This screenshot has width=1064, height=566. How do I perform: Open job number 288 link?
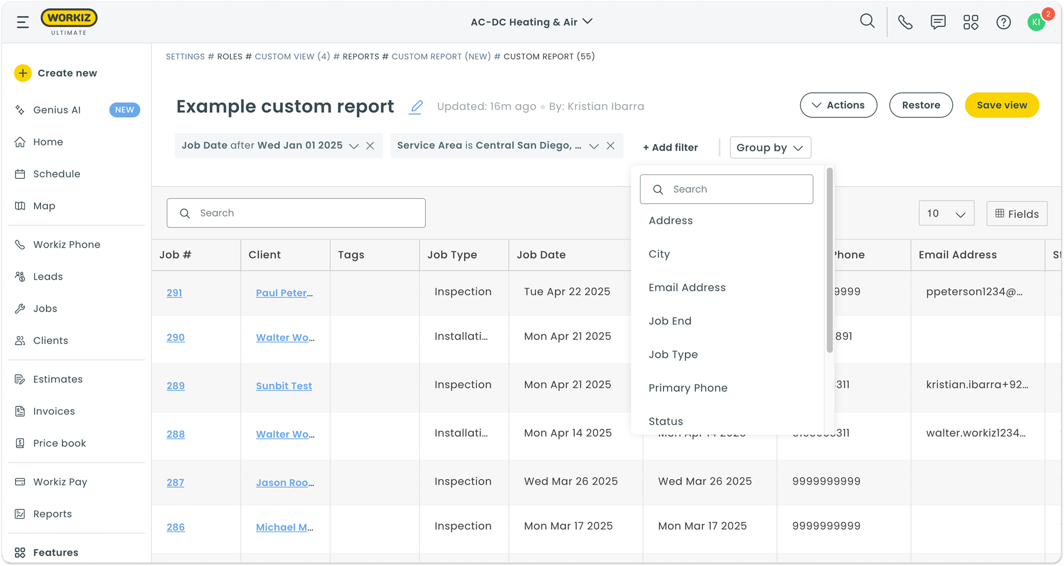pyautogui.click(x=175, y=434)
